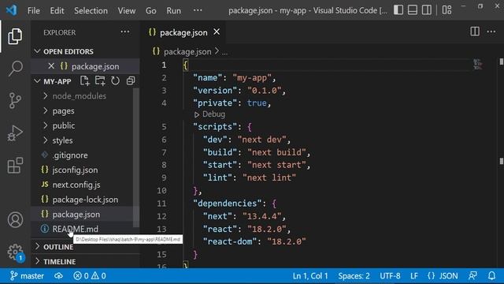
Task: Open the Run menu
Action: pos(173,10)
